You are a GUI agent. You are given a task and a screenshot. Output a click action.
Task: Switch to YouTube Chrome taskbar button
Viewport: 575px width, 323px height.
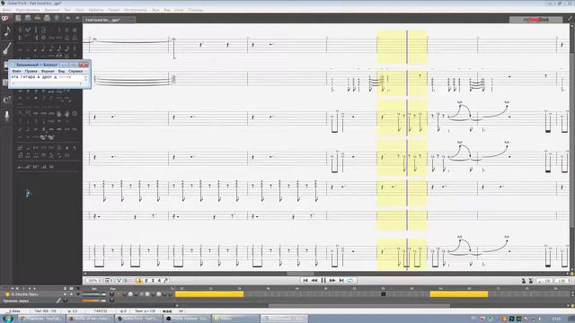click(x=42, y=319)
